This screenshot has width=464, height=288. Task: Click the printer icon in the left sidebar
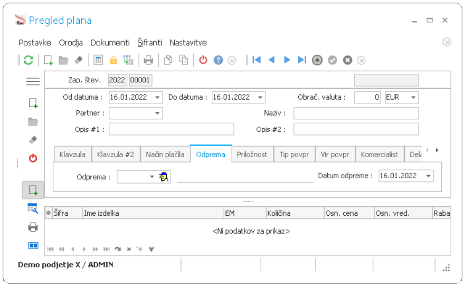33,227
